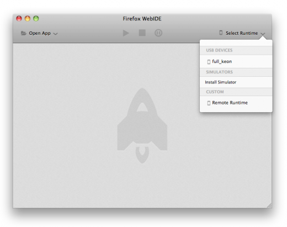Click the phone icon beside Select Runtime
This screenshot has width=287, height=227.
point(221,33)
